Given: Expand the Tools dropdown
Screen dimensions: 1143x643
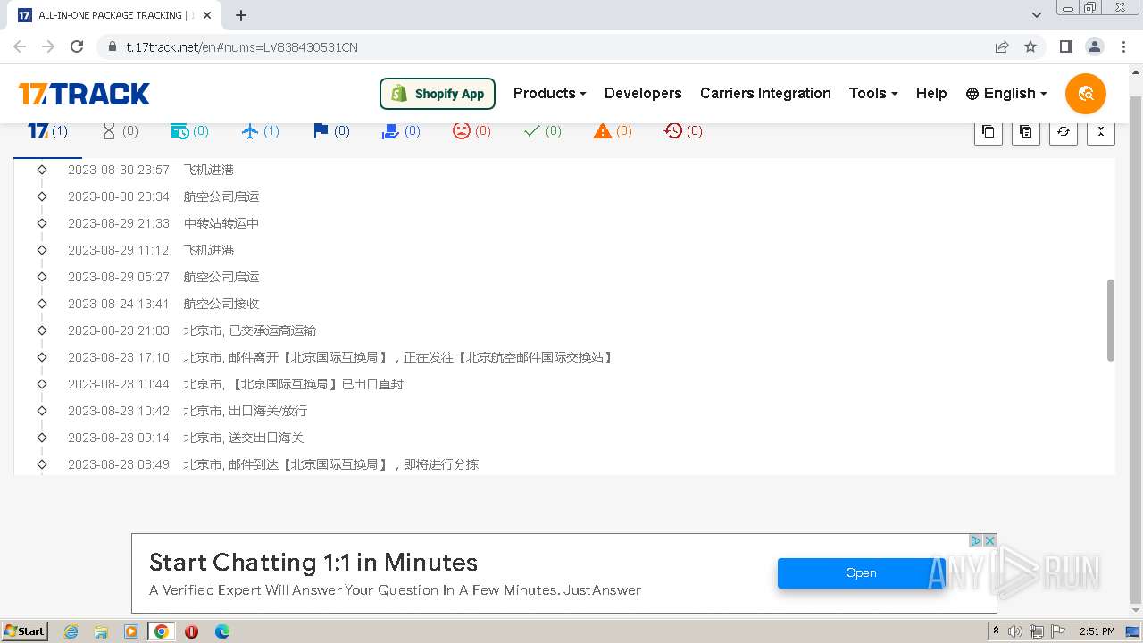Looking at the screenshot, I should (x=872, y=93).
